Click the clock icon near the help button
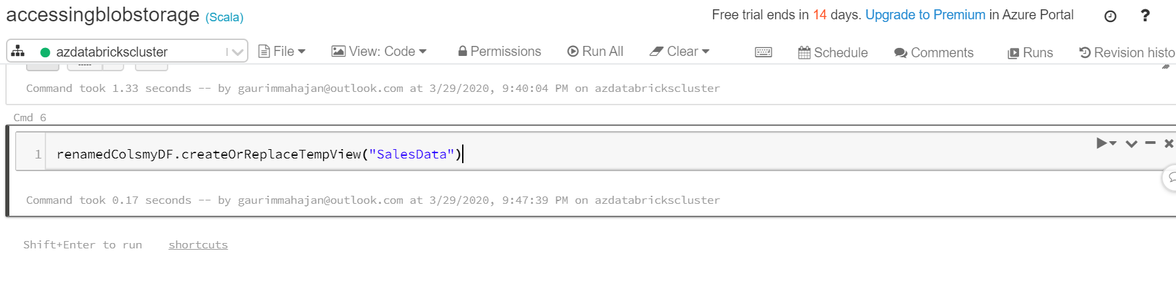This screenshot has height=291, width=1176. coord(1110,16)
